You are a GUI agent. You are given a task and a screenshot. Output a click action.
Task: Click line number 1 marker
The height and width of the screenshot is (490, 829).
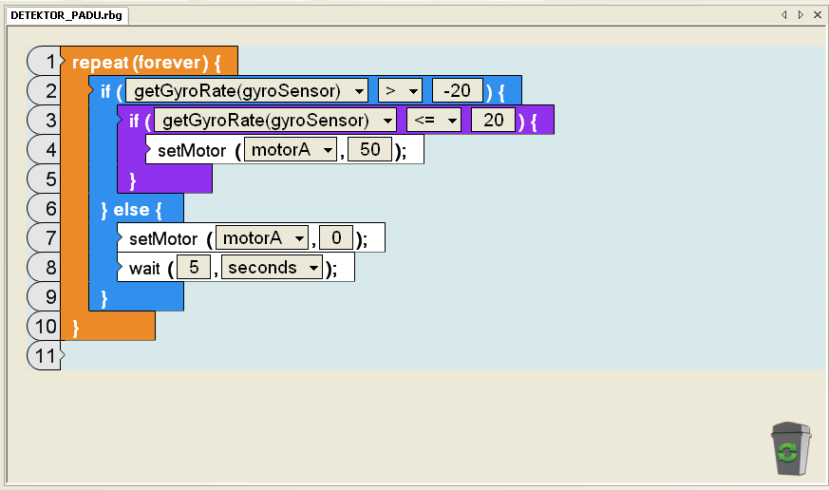click(x=46, y=62)
